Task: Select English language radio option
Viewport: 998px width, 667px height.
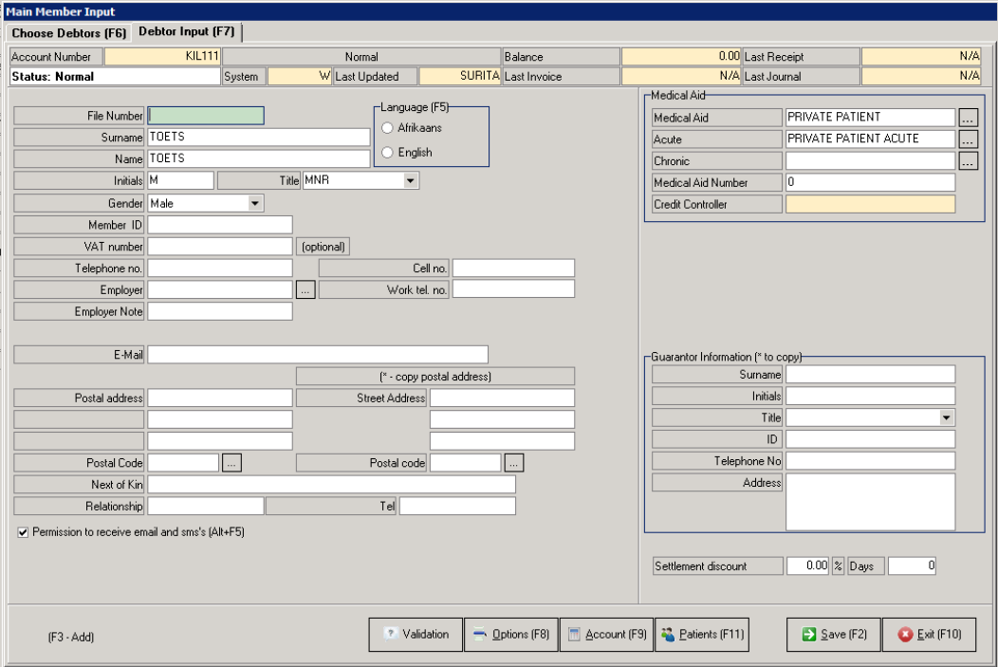Action: [x=387, y=153]
